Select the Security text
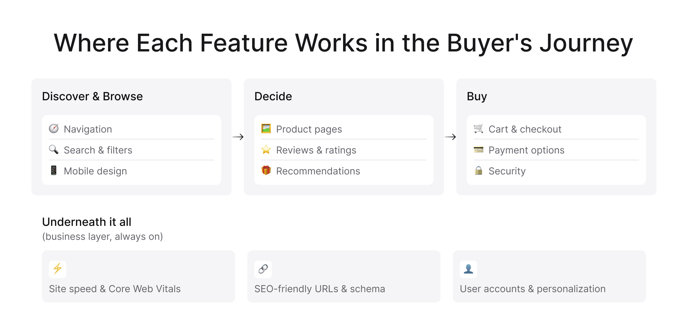Viewport: 687px width, 334px height. (507, 171)
